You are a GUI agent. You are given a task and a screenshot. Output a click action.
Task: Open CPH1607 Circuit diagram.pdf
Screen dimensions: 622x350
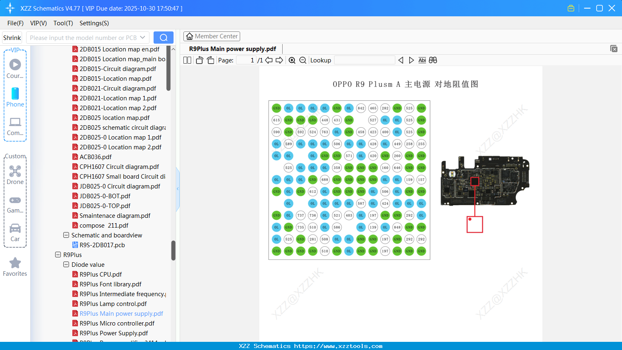pyautogui.click(x=119, y=167)
